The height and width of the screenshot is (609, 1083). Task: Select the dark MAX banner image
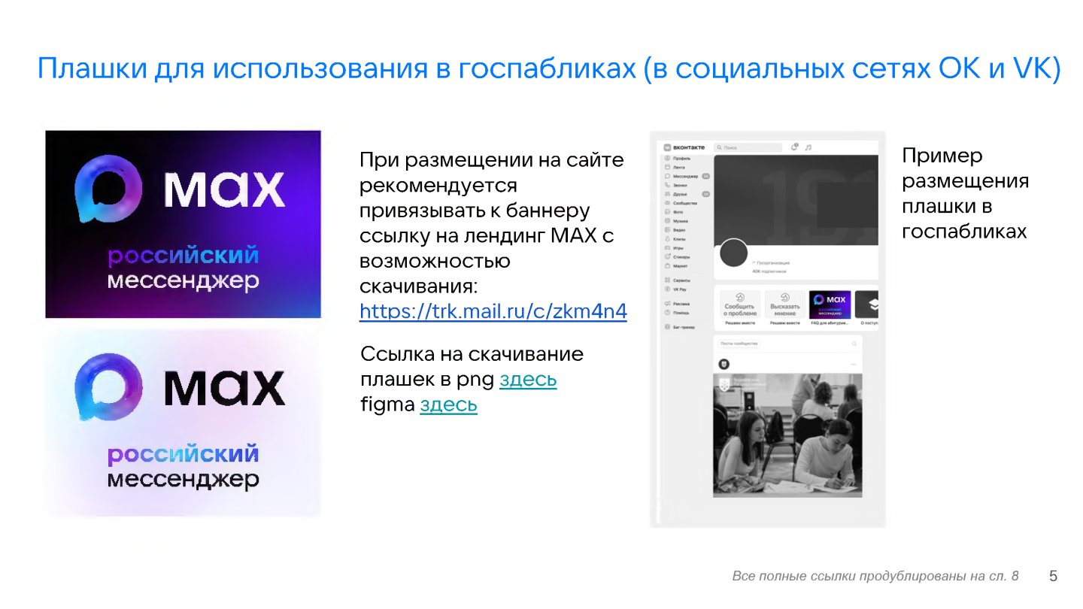184,224
